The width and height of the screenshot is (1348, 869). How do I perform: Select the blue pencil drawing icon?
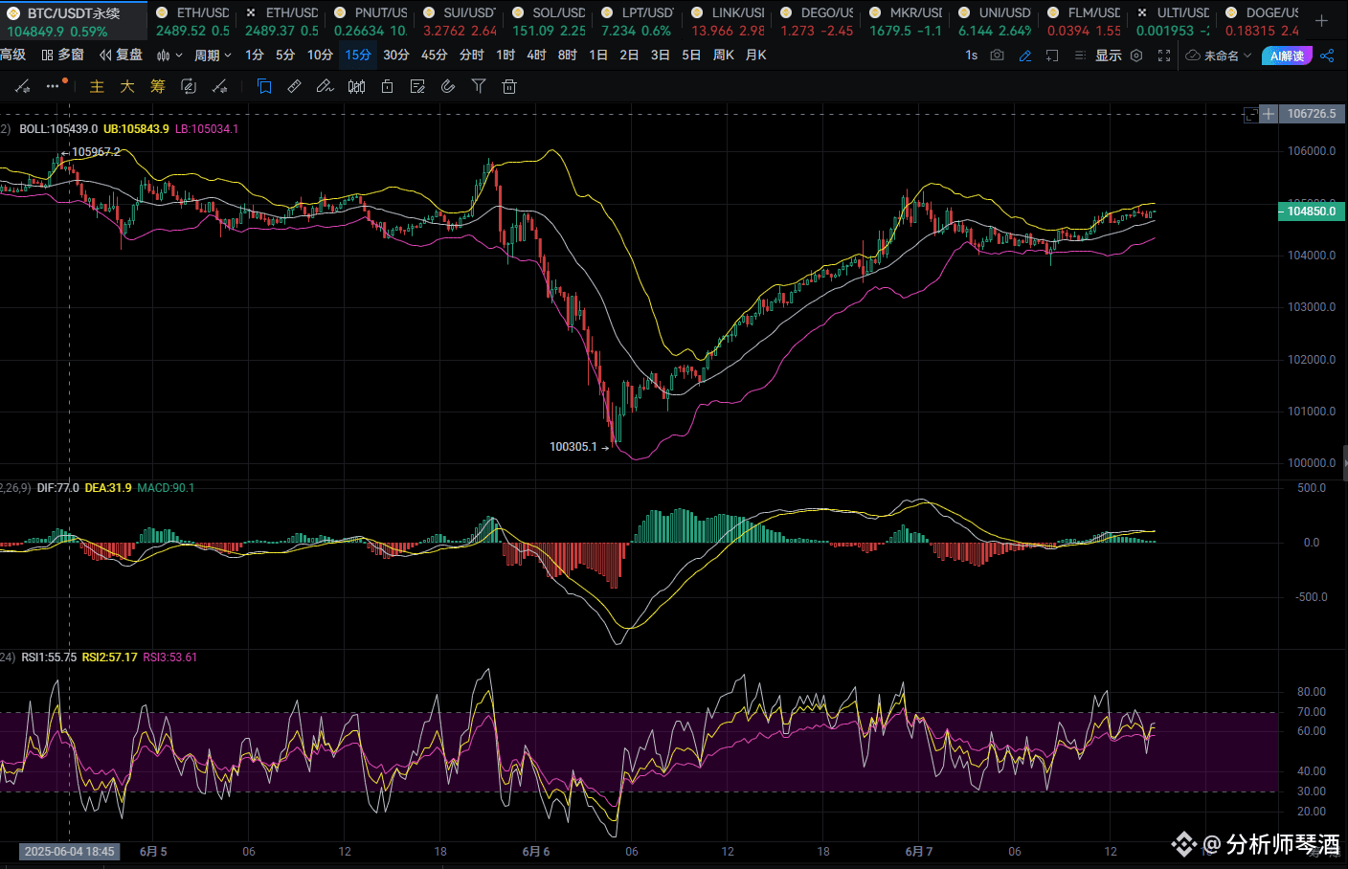pos(1025,56)
